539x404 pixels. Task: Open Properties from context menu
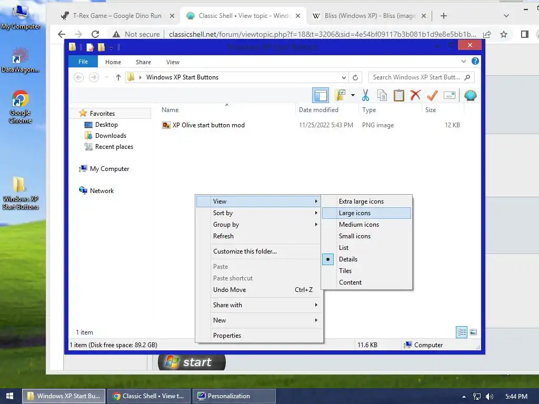click(x=259, y=335)
